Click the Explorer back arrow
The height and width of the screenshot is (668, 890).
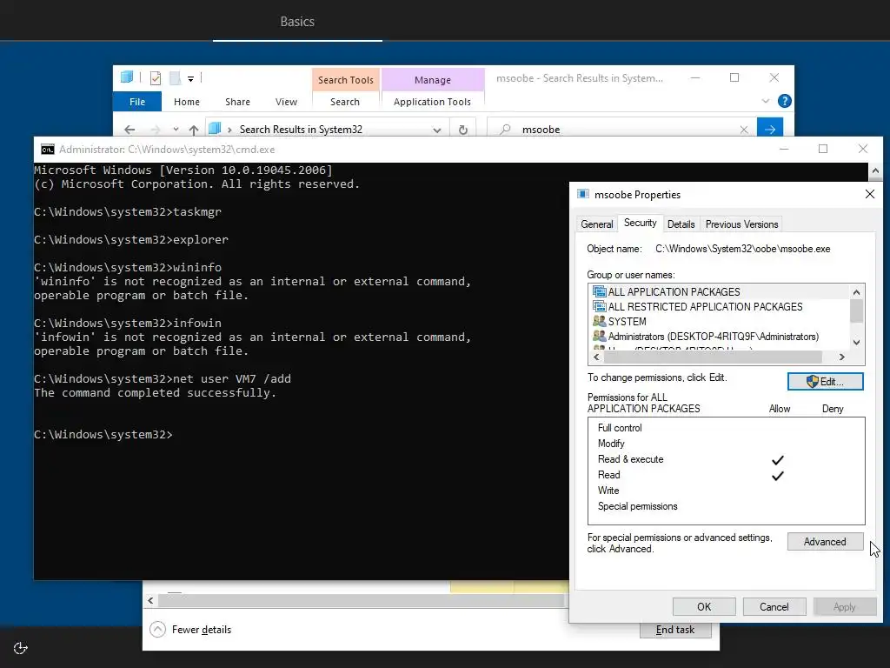coord(130,130)
